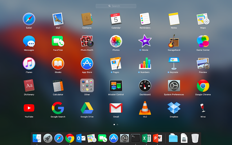Launch Maps from Launchpad
This screenshot has height=145, width=232.
[x=203, y=19]
